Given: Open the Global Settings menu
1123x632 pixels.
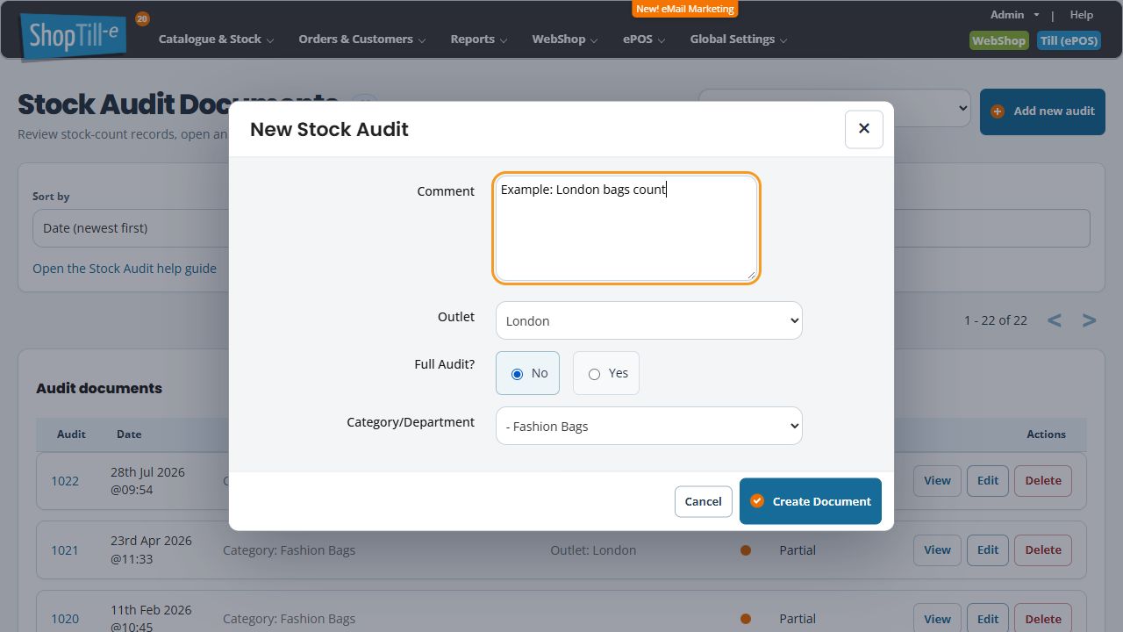Looking at the screenshot, I should (738, 39).
